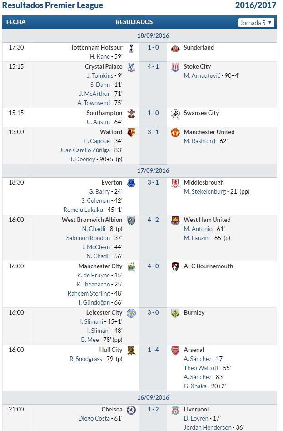The image size is (283, 431).
Task: Click the Manchester United badge
Action: point(175,132)
